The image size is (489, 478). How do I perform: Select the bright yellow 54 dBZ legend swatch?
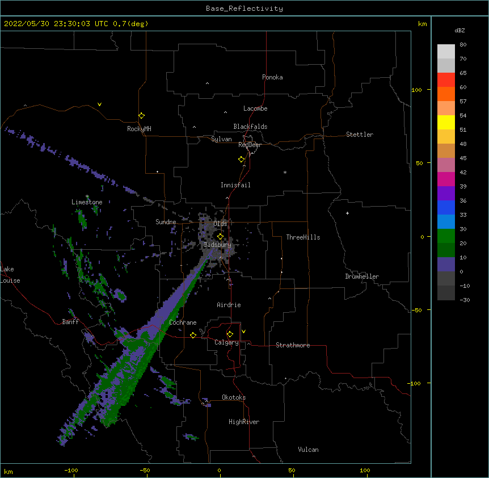(x=446, y=122)
